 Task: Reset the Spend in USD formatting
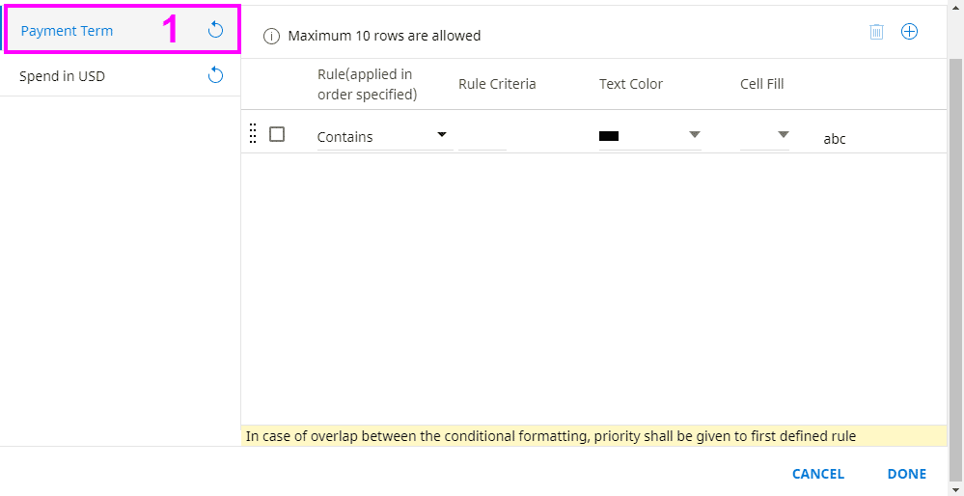[x=216, y=75]
